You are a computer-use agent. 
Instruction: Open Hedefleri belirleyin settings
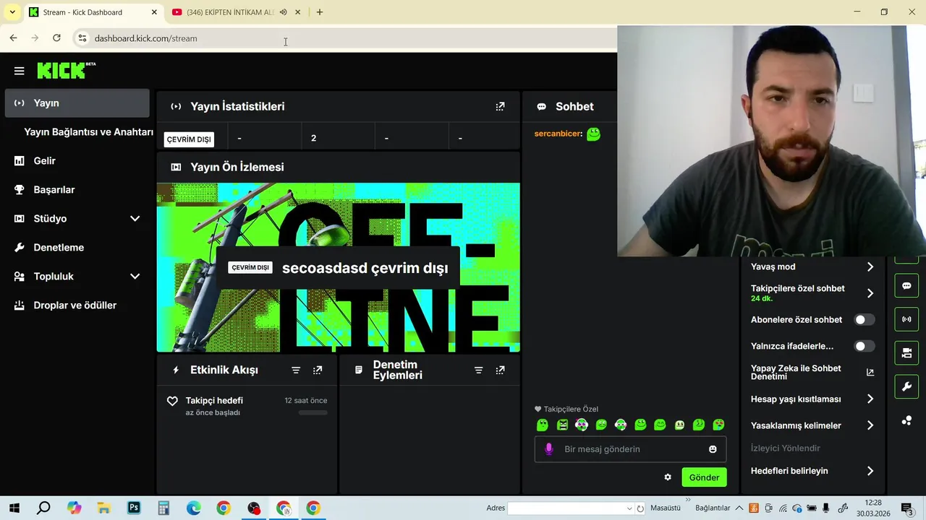(812, 471)
